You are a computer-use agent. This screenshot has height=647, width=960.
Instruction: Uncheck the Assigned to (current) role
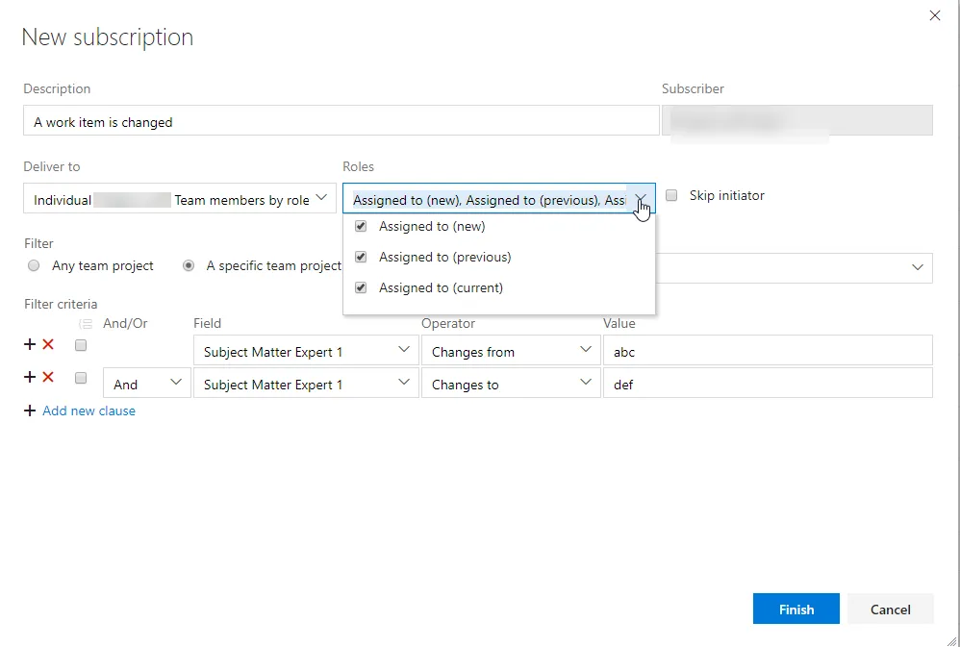361,287
